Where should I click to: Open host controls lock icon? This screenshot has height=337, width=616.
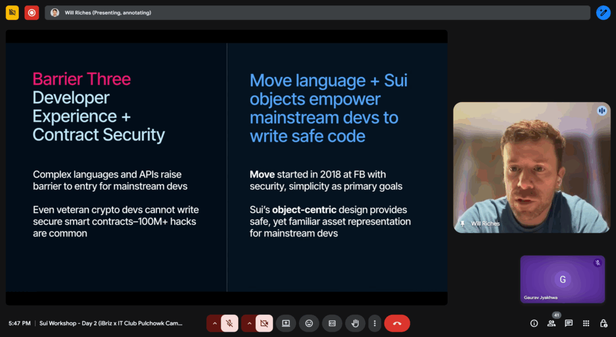(603, 323)
